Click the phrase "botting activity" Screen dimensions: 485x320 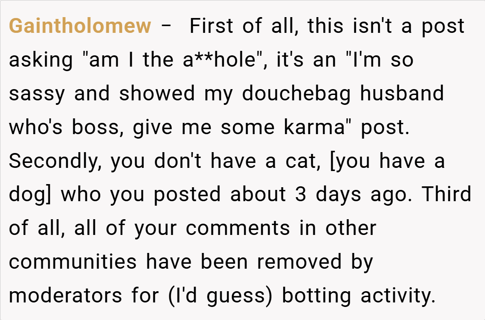359,296
